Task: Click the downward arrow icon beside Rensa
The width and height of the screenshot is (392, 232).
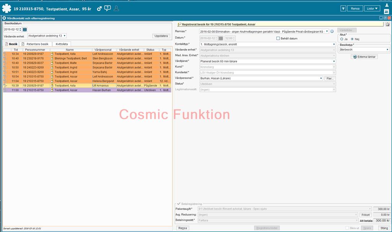Action: coord(343,8)
